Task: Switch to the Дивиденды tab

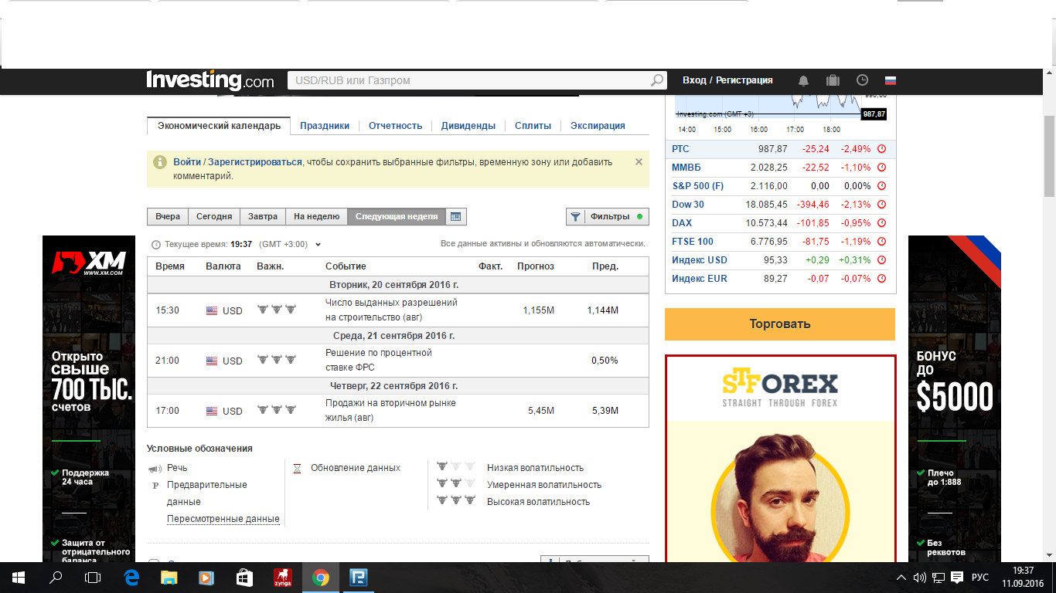Action: click(468, 126)
